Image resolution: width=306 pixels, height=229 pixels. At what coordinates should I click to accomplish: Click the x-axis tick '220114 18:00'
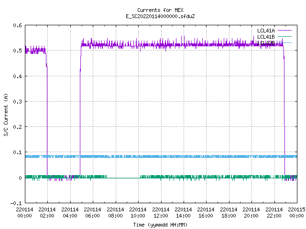click(229, 213)
